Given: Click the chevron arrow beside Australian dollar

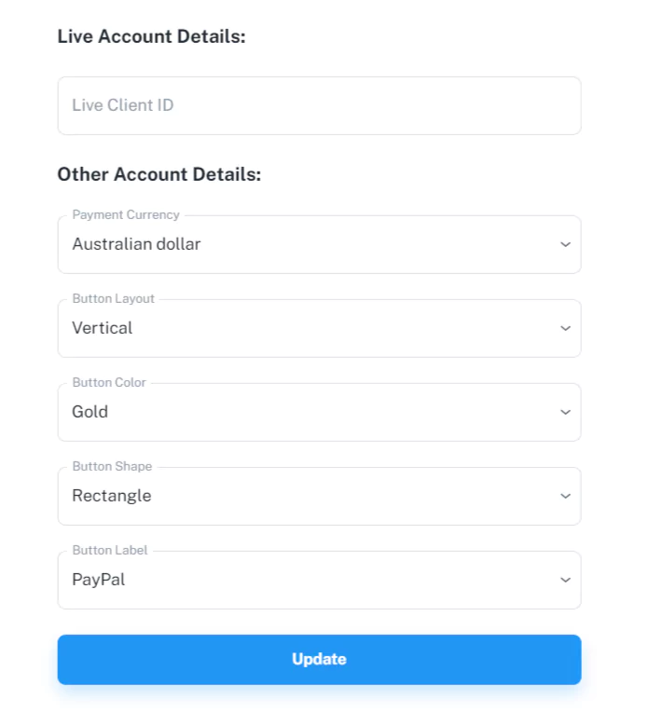Looking at the screenshot, I should pyautogui.click(x=565, y=245).
